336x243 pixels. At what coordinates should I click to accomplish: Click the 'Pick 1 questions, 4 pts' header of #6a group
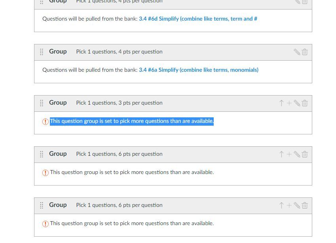(x=119, y=52)
